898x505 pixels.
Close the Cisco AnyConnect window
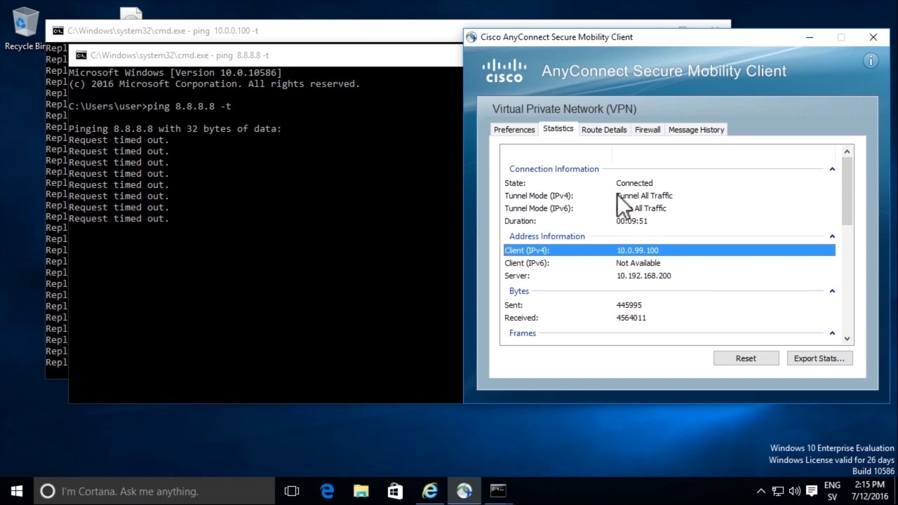873,37
